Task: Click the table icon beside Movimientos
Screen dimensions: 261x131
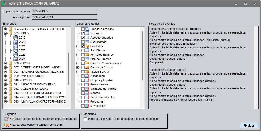Action: point(87,106)
